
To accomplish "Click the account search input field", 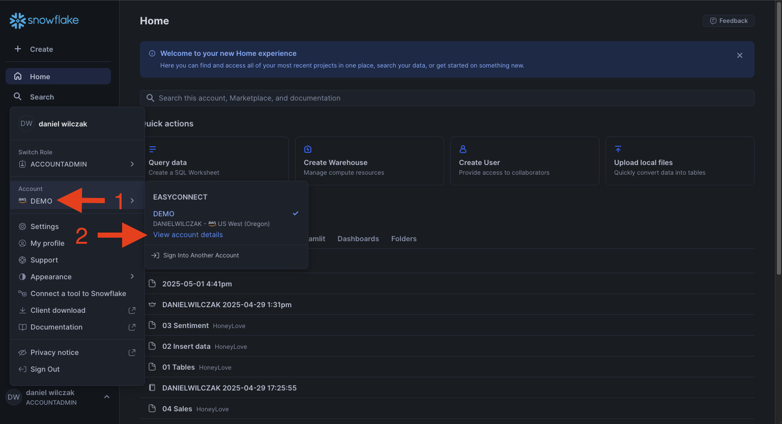I will 448,98.
